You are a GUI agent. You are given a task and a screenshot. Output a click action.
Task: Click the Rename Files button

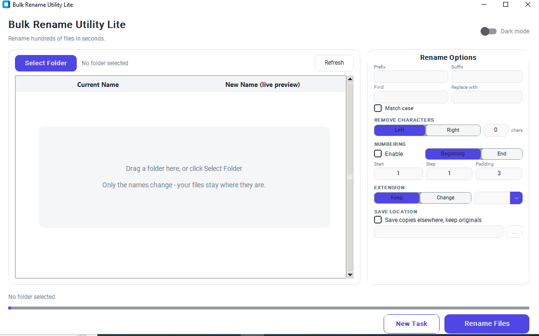tap(487, 323)
